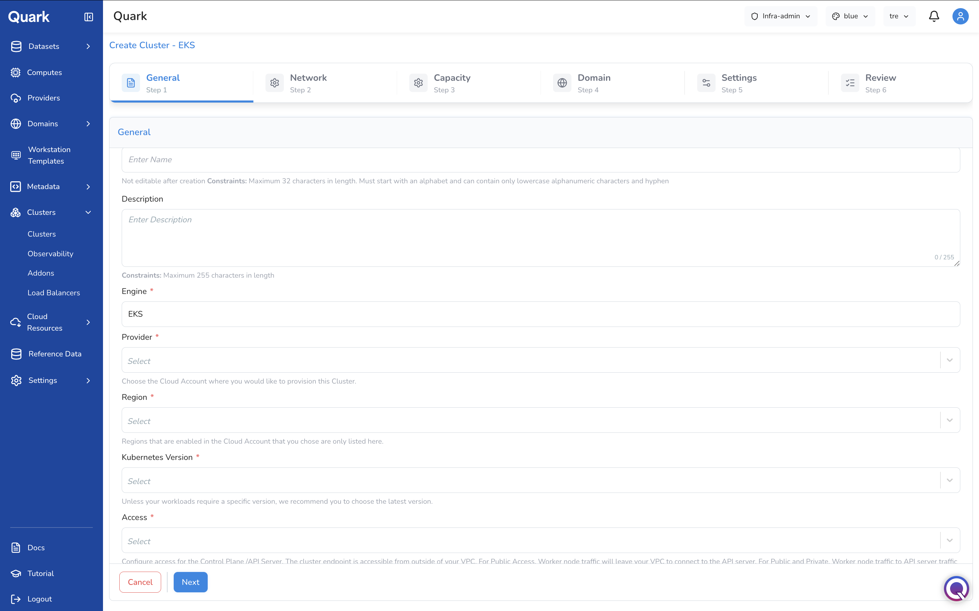Click the General step document icon
This screenshot has height=611, width=979.
click(x=131, y=83)
